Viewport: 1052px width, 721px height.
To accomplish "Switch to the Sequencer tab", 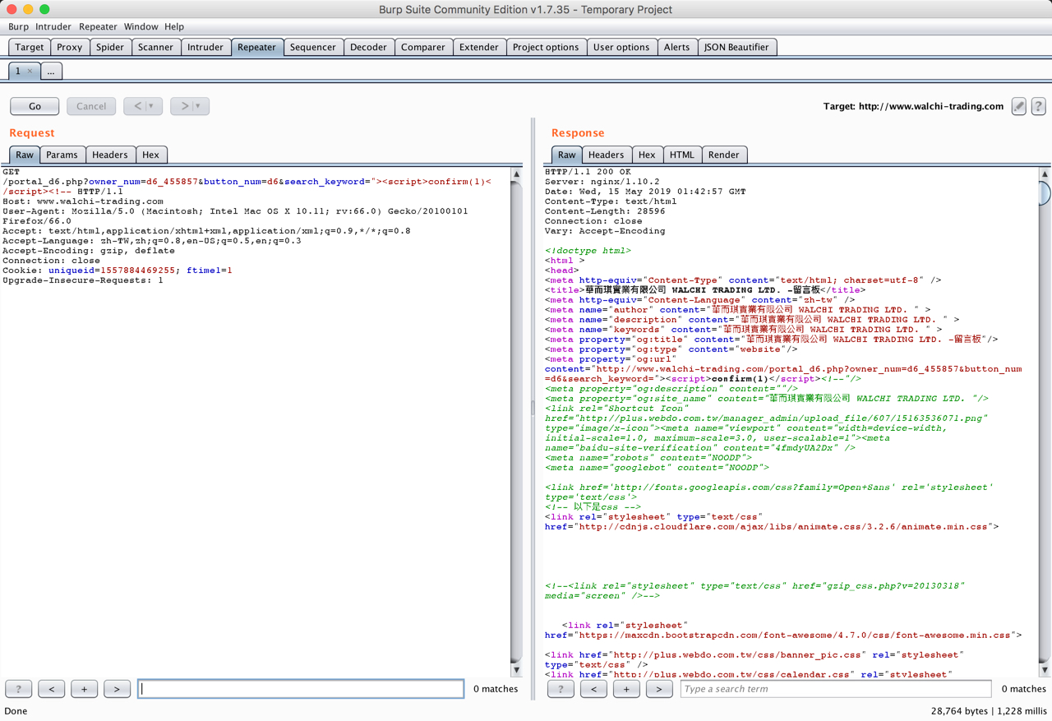I will [313, 47].
